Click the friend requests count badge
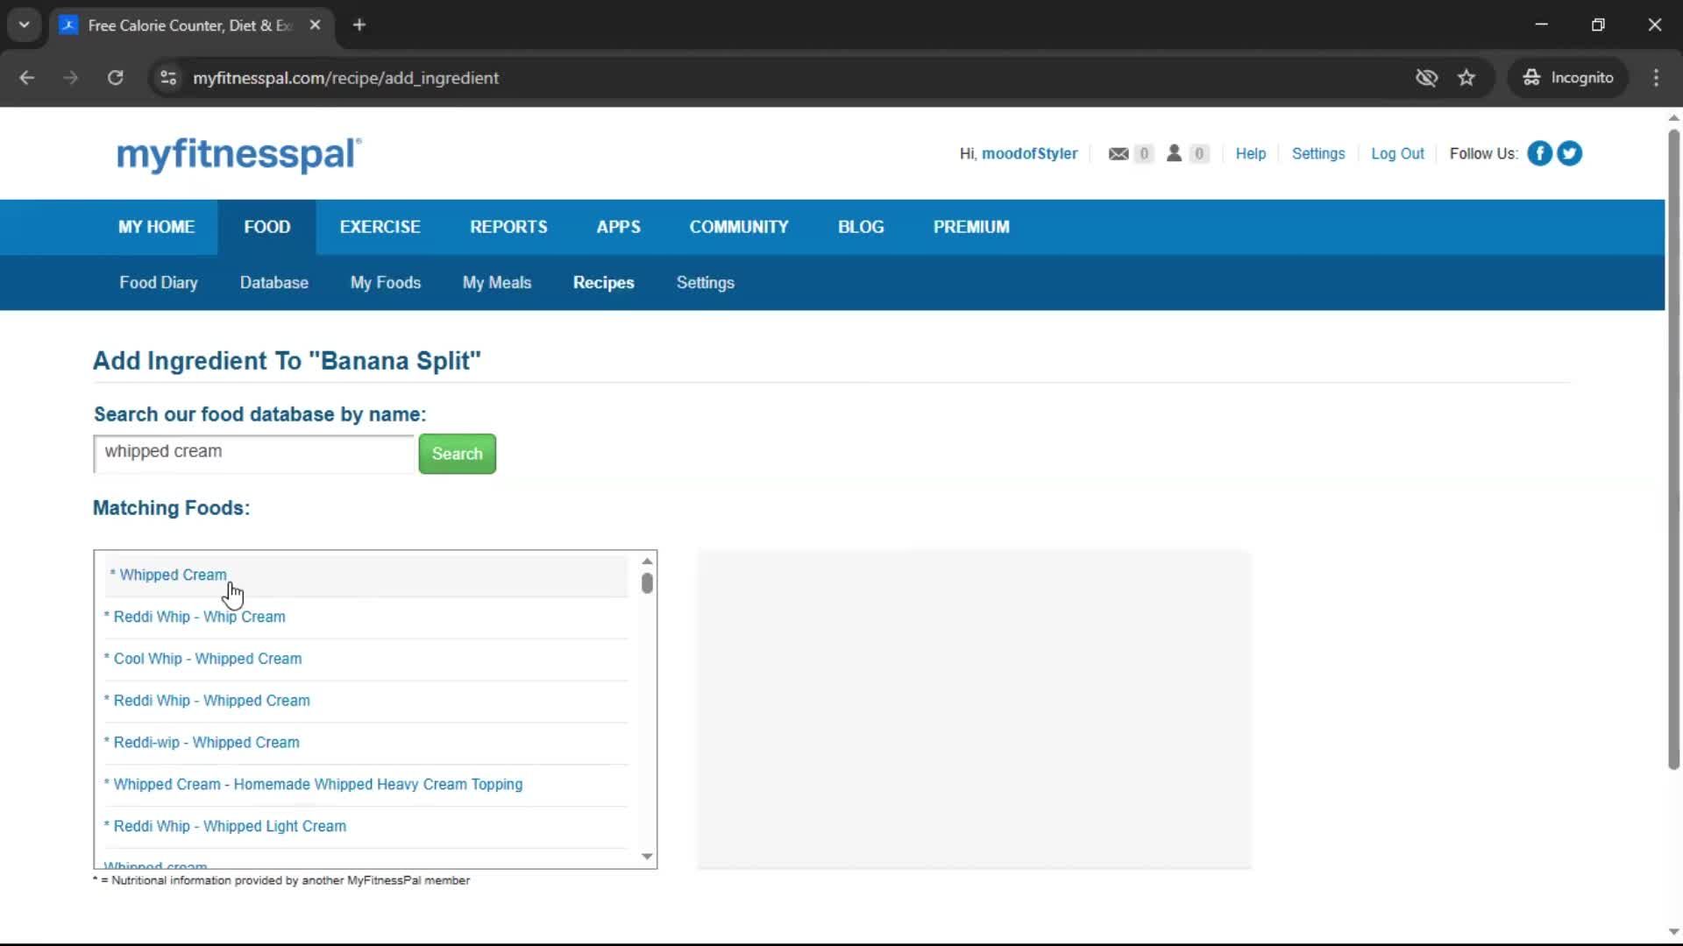Screen dimensions: 1683x946 (1199, 154)
